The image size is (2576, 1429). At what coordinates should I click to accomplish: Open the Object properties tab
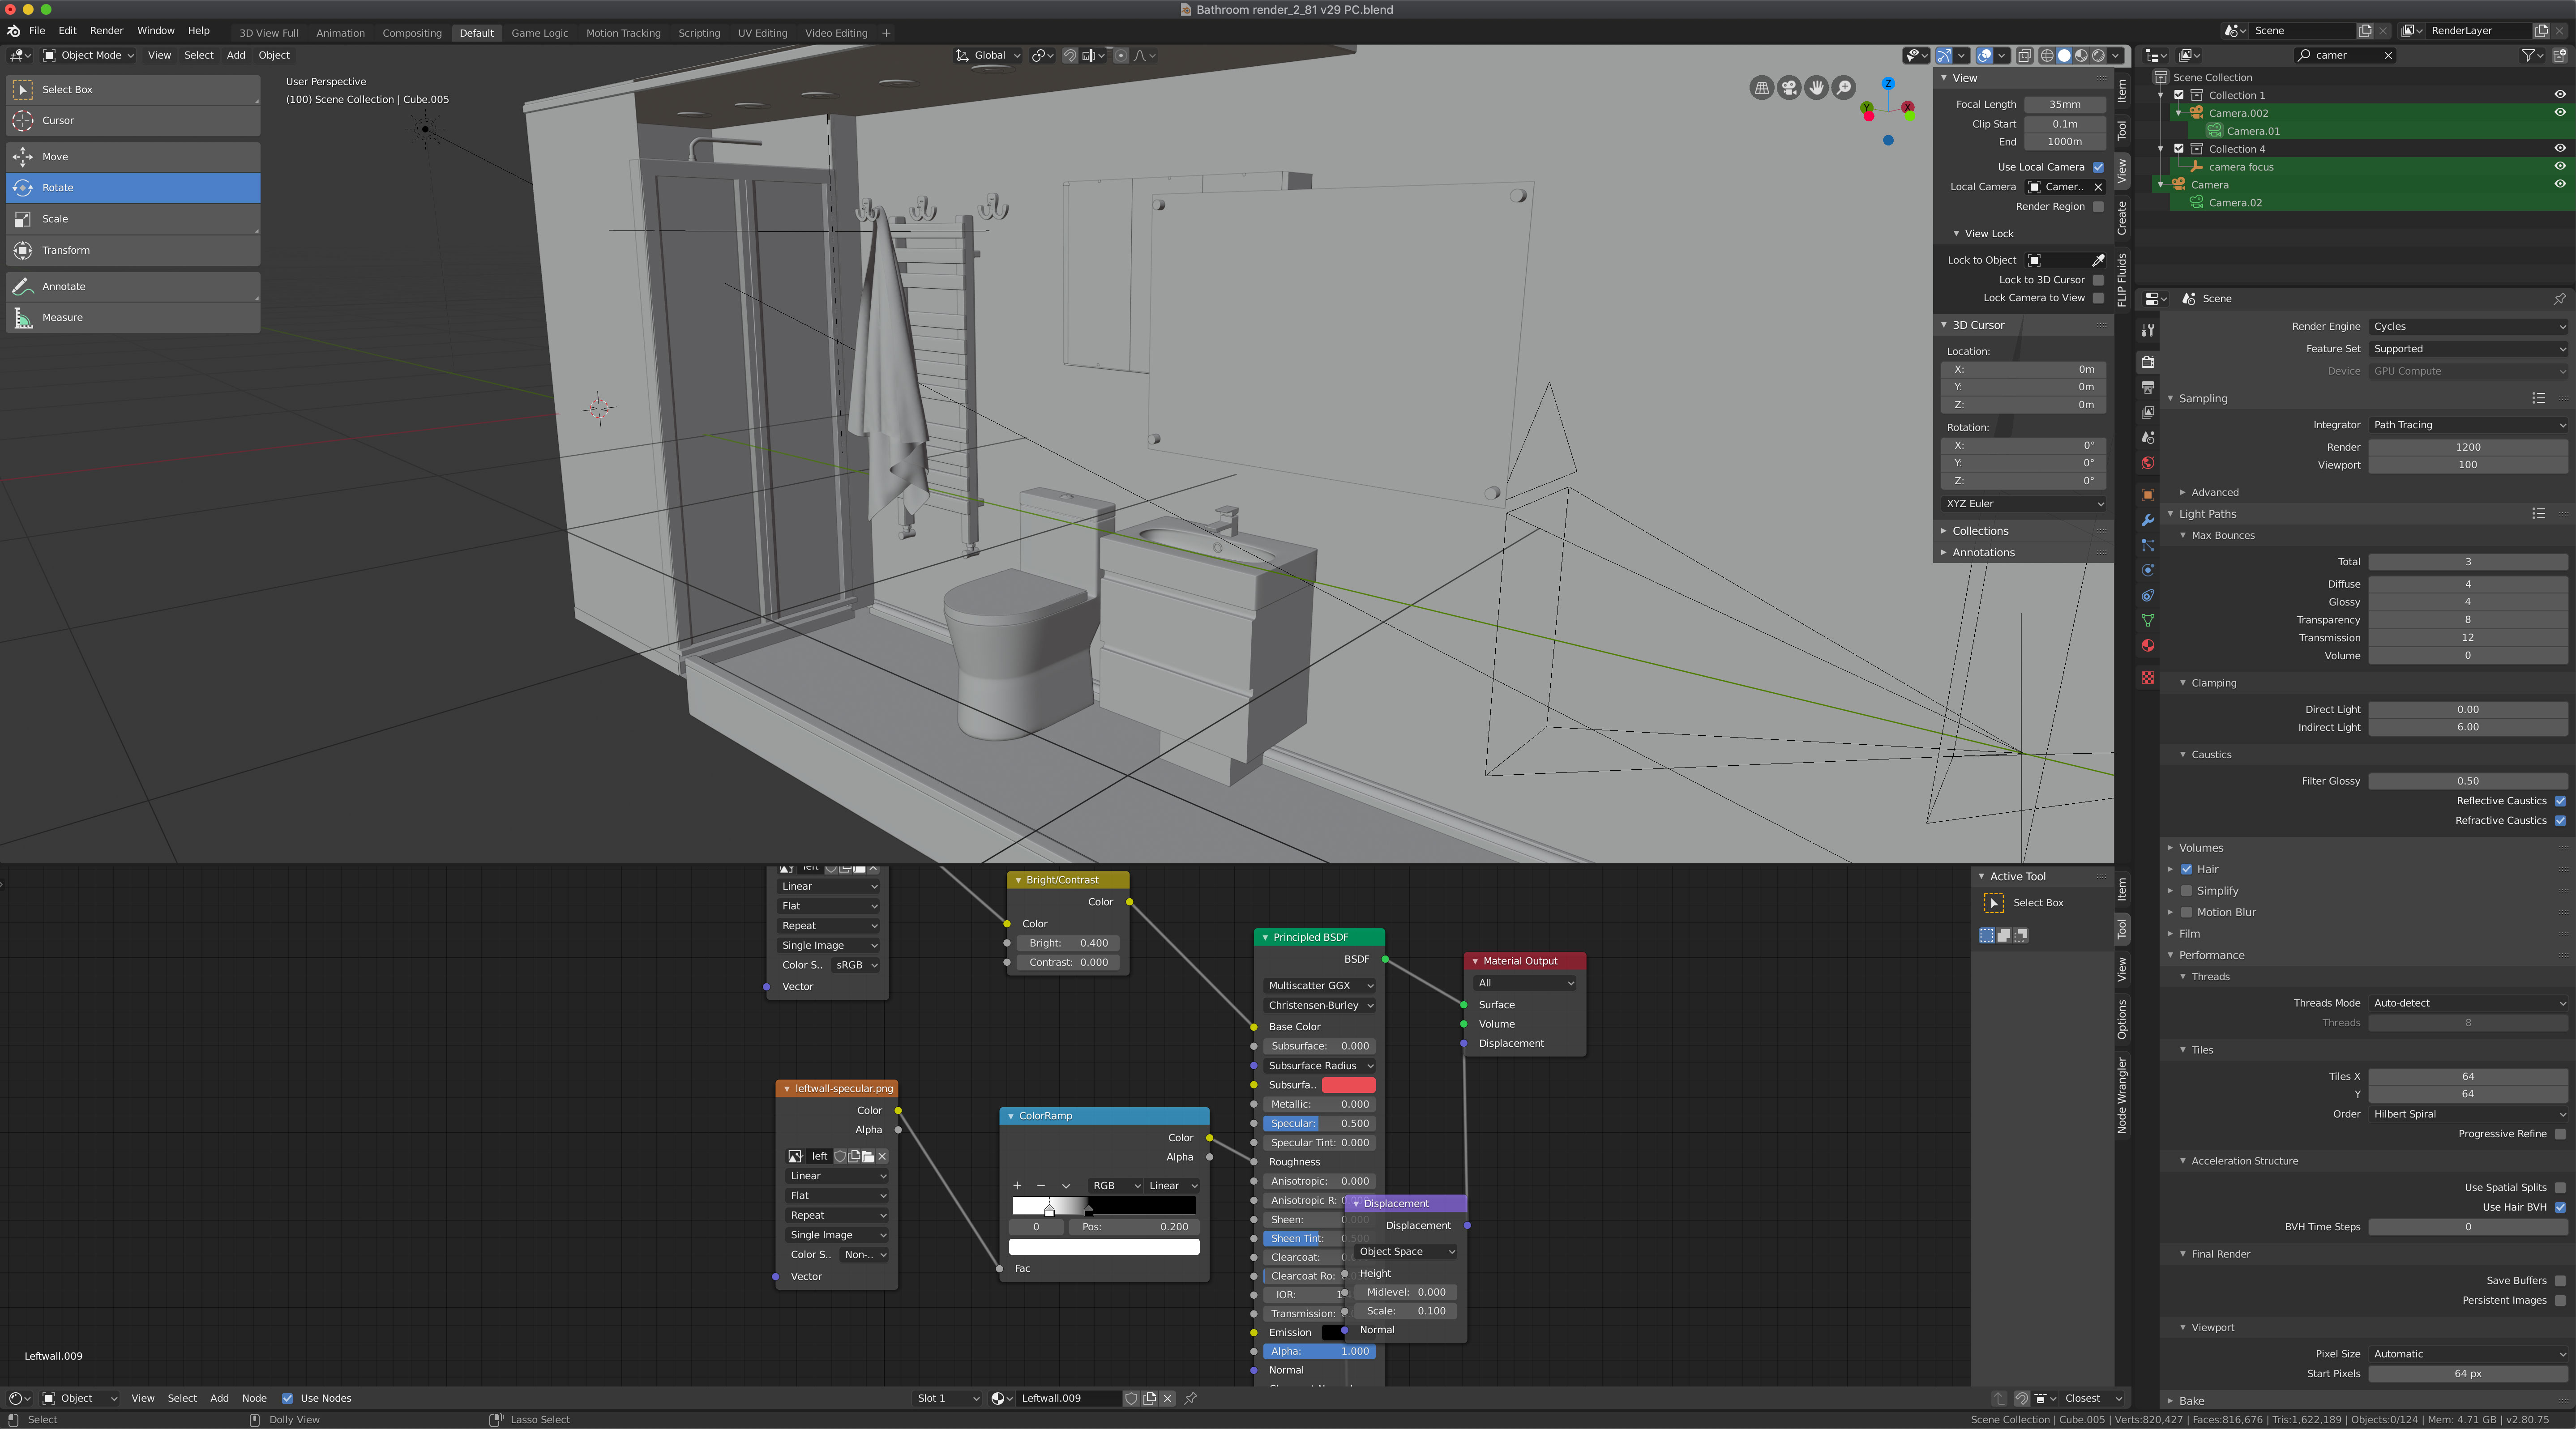tap(2147, 495)
